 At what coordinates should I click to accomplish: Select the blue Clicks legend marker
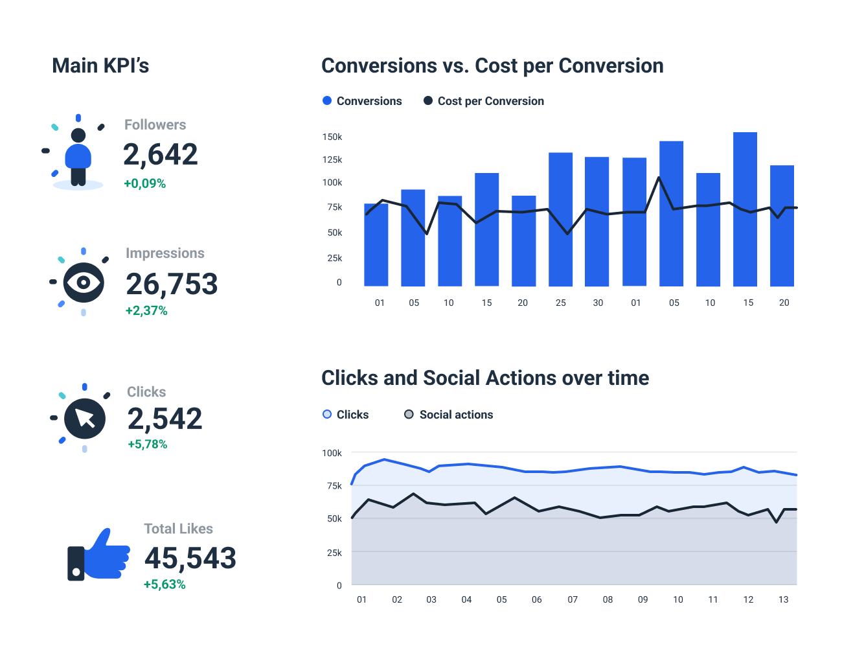point(327,414)
